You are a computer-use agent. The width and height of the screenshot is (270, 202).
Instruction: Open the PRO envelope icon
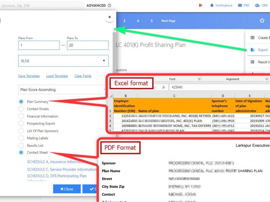click(x=240, y=5)
